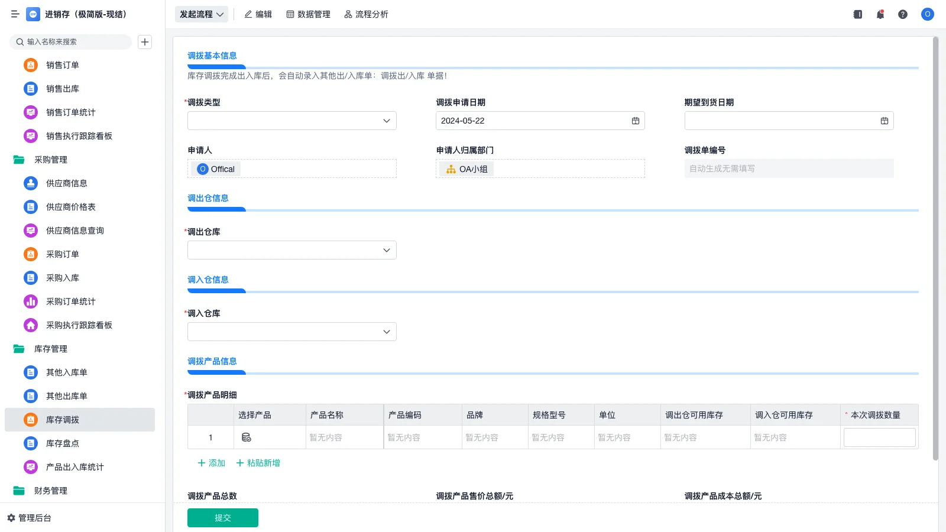Open calendar icon for 期望到货日期
The height and width of the screenshot is (532, 946).
point(885,121)
